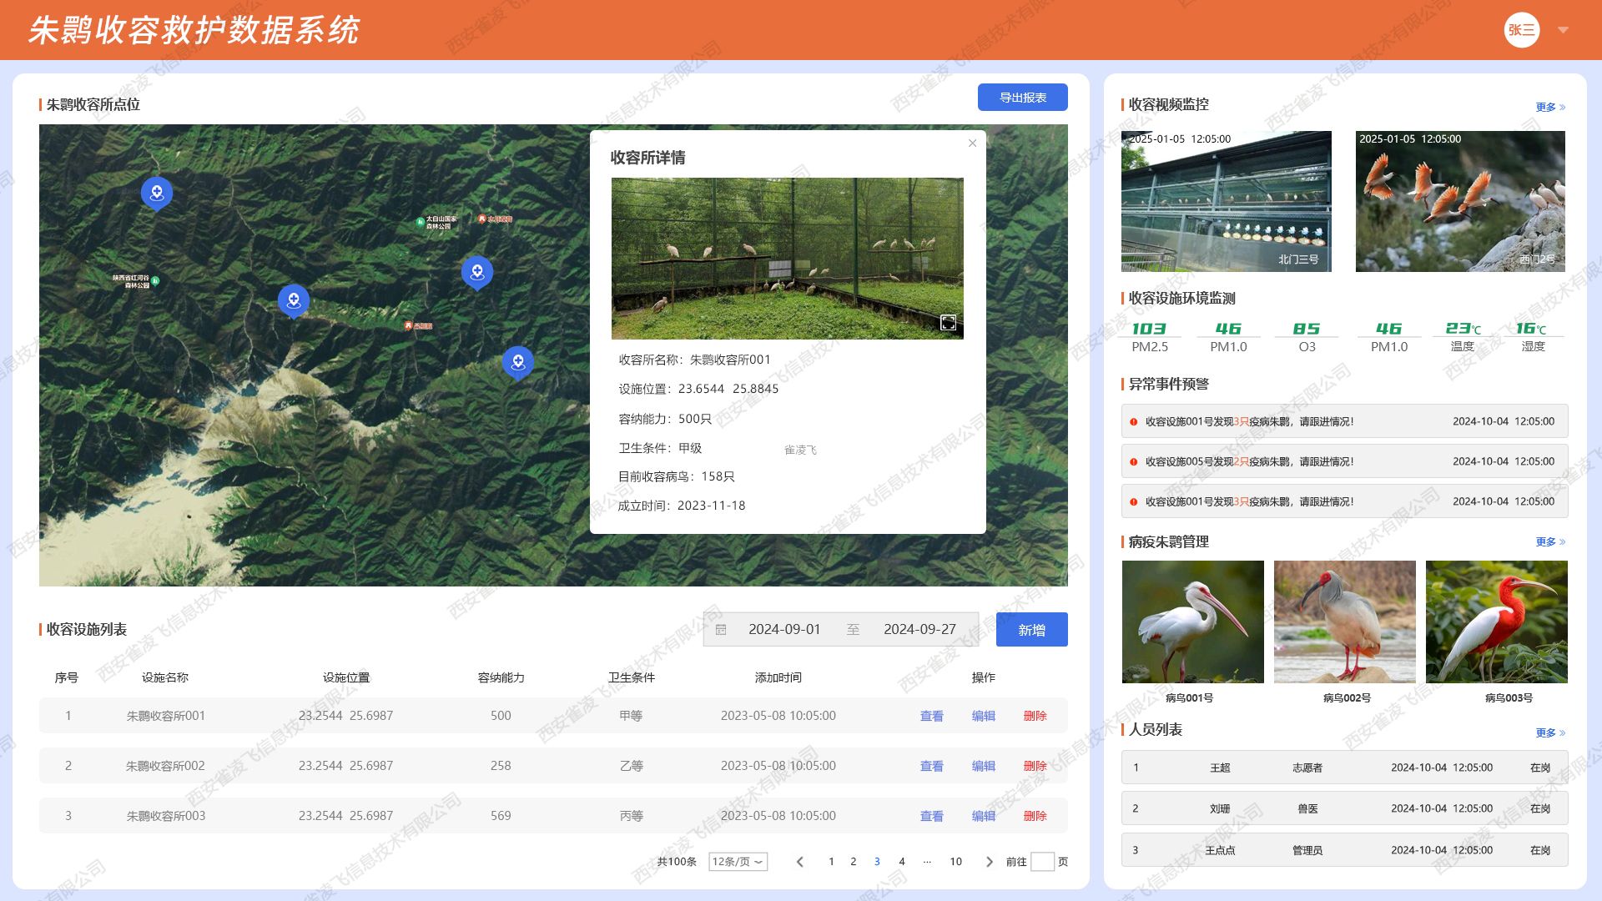The width and height of the screenshot is (1602, 901).
Task: Click red alert icon on facility 005 warning
Action: 1133,462
